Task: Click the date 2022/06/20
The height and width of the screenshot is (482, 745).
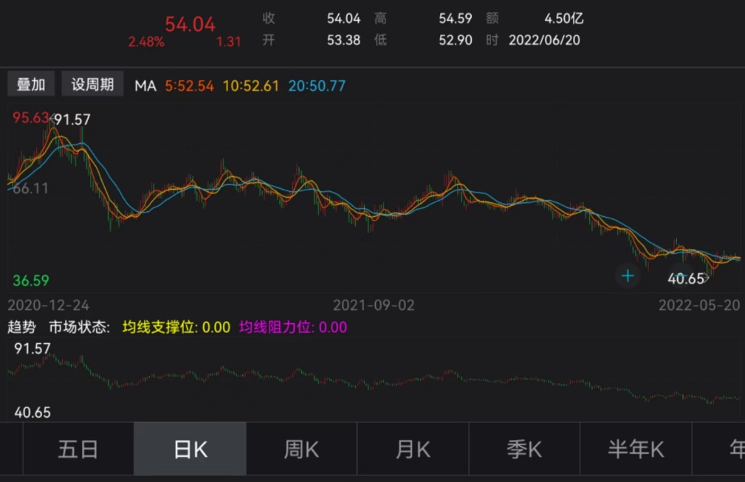Action: [x=544, y=40]
